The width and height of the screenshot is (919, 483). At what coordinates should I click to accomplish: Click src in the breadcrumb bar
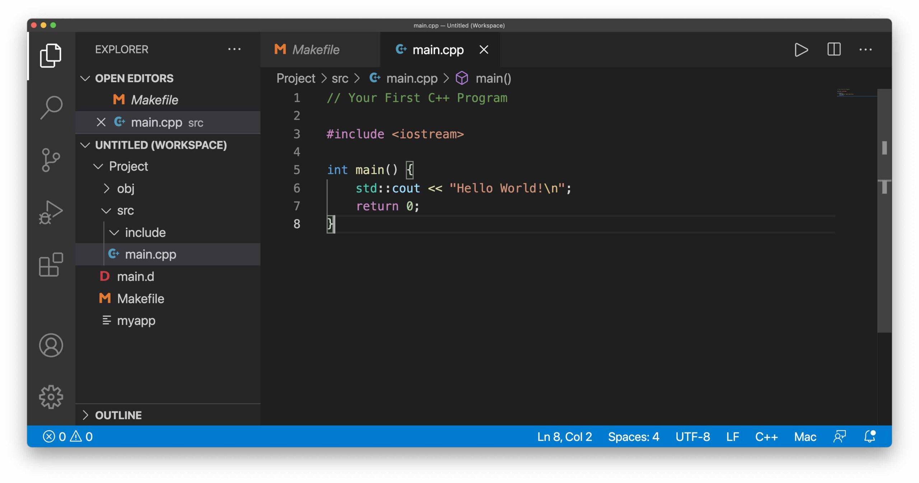tap(340, 78)
